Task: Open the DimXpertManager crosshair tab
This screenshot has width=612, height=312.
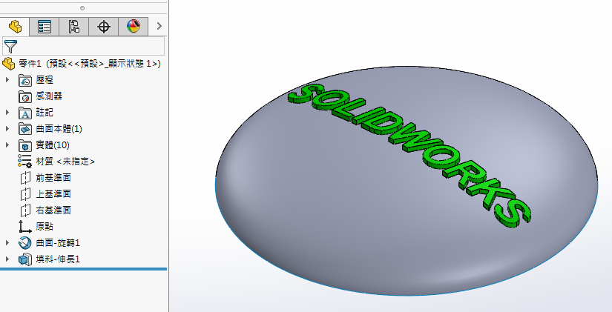Action: click(103, 27)
